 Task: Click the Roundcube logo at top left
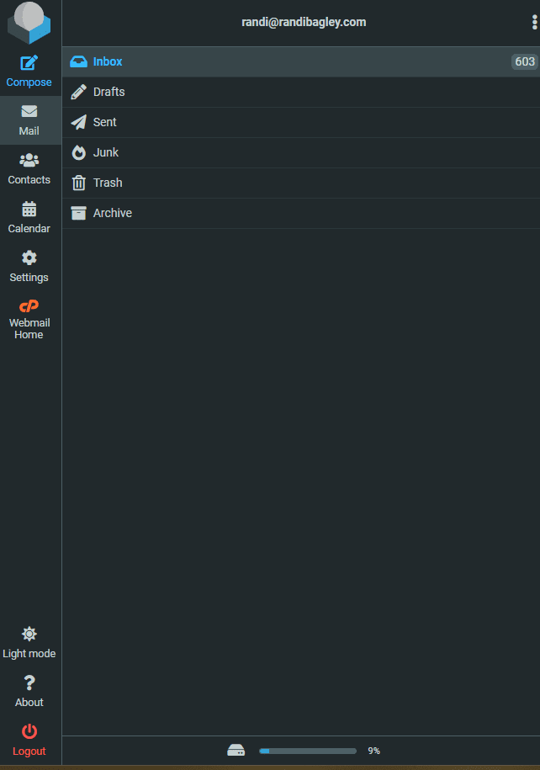point(29,23)
